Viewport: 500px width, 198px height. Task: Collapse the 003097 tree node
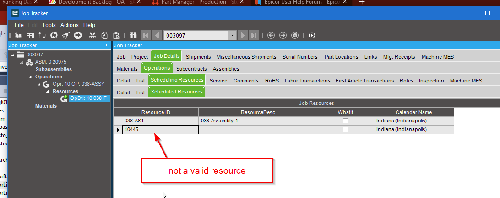(x=13, y=55)
